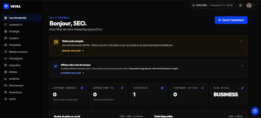Click the Posts, scripts, e-mails créés caption

coord(65,100)
